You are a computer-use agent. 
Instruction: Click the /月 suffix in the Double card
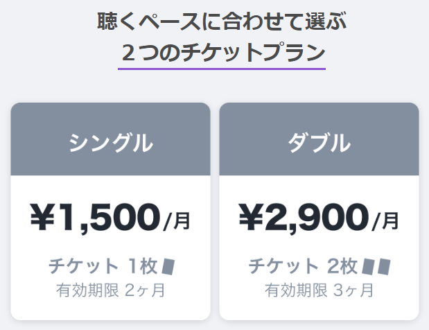385,222
